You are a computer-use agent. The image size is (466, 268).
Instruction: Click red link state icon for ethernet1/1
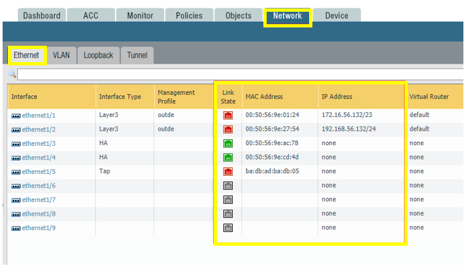[228, 115]
